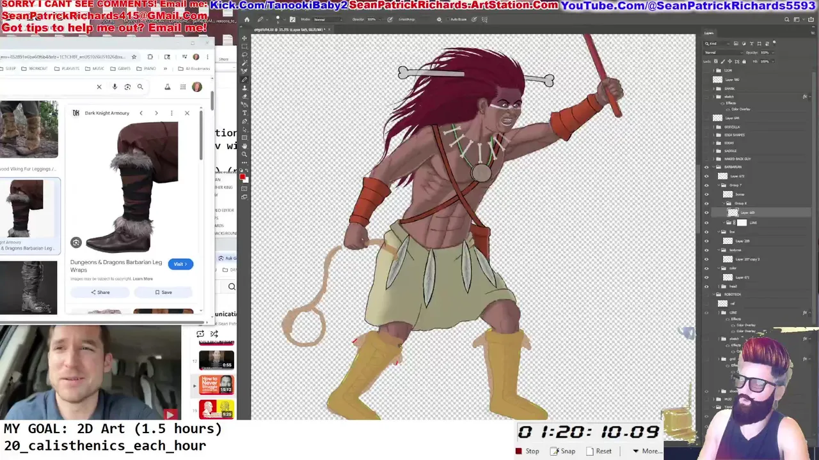Select the Move tool in Photoshop

click(x=244, y=38)
